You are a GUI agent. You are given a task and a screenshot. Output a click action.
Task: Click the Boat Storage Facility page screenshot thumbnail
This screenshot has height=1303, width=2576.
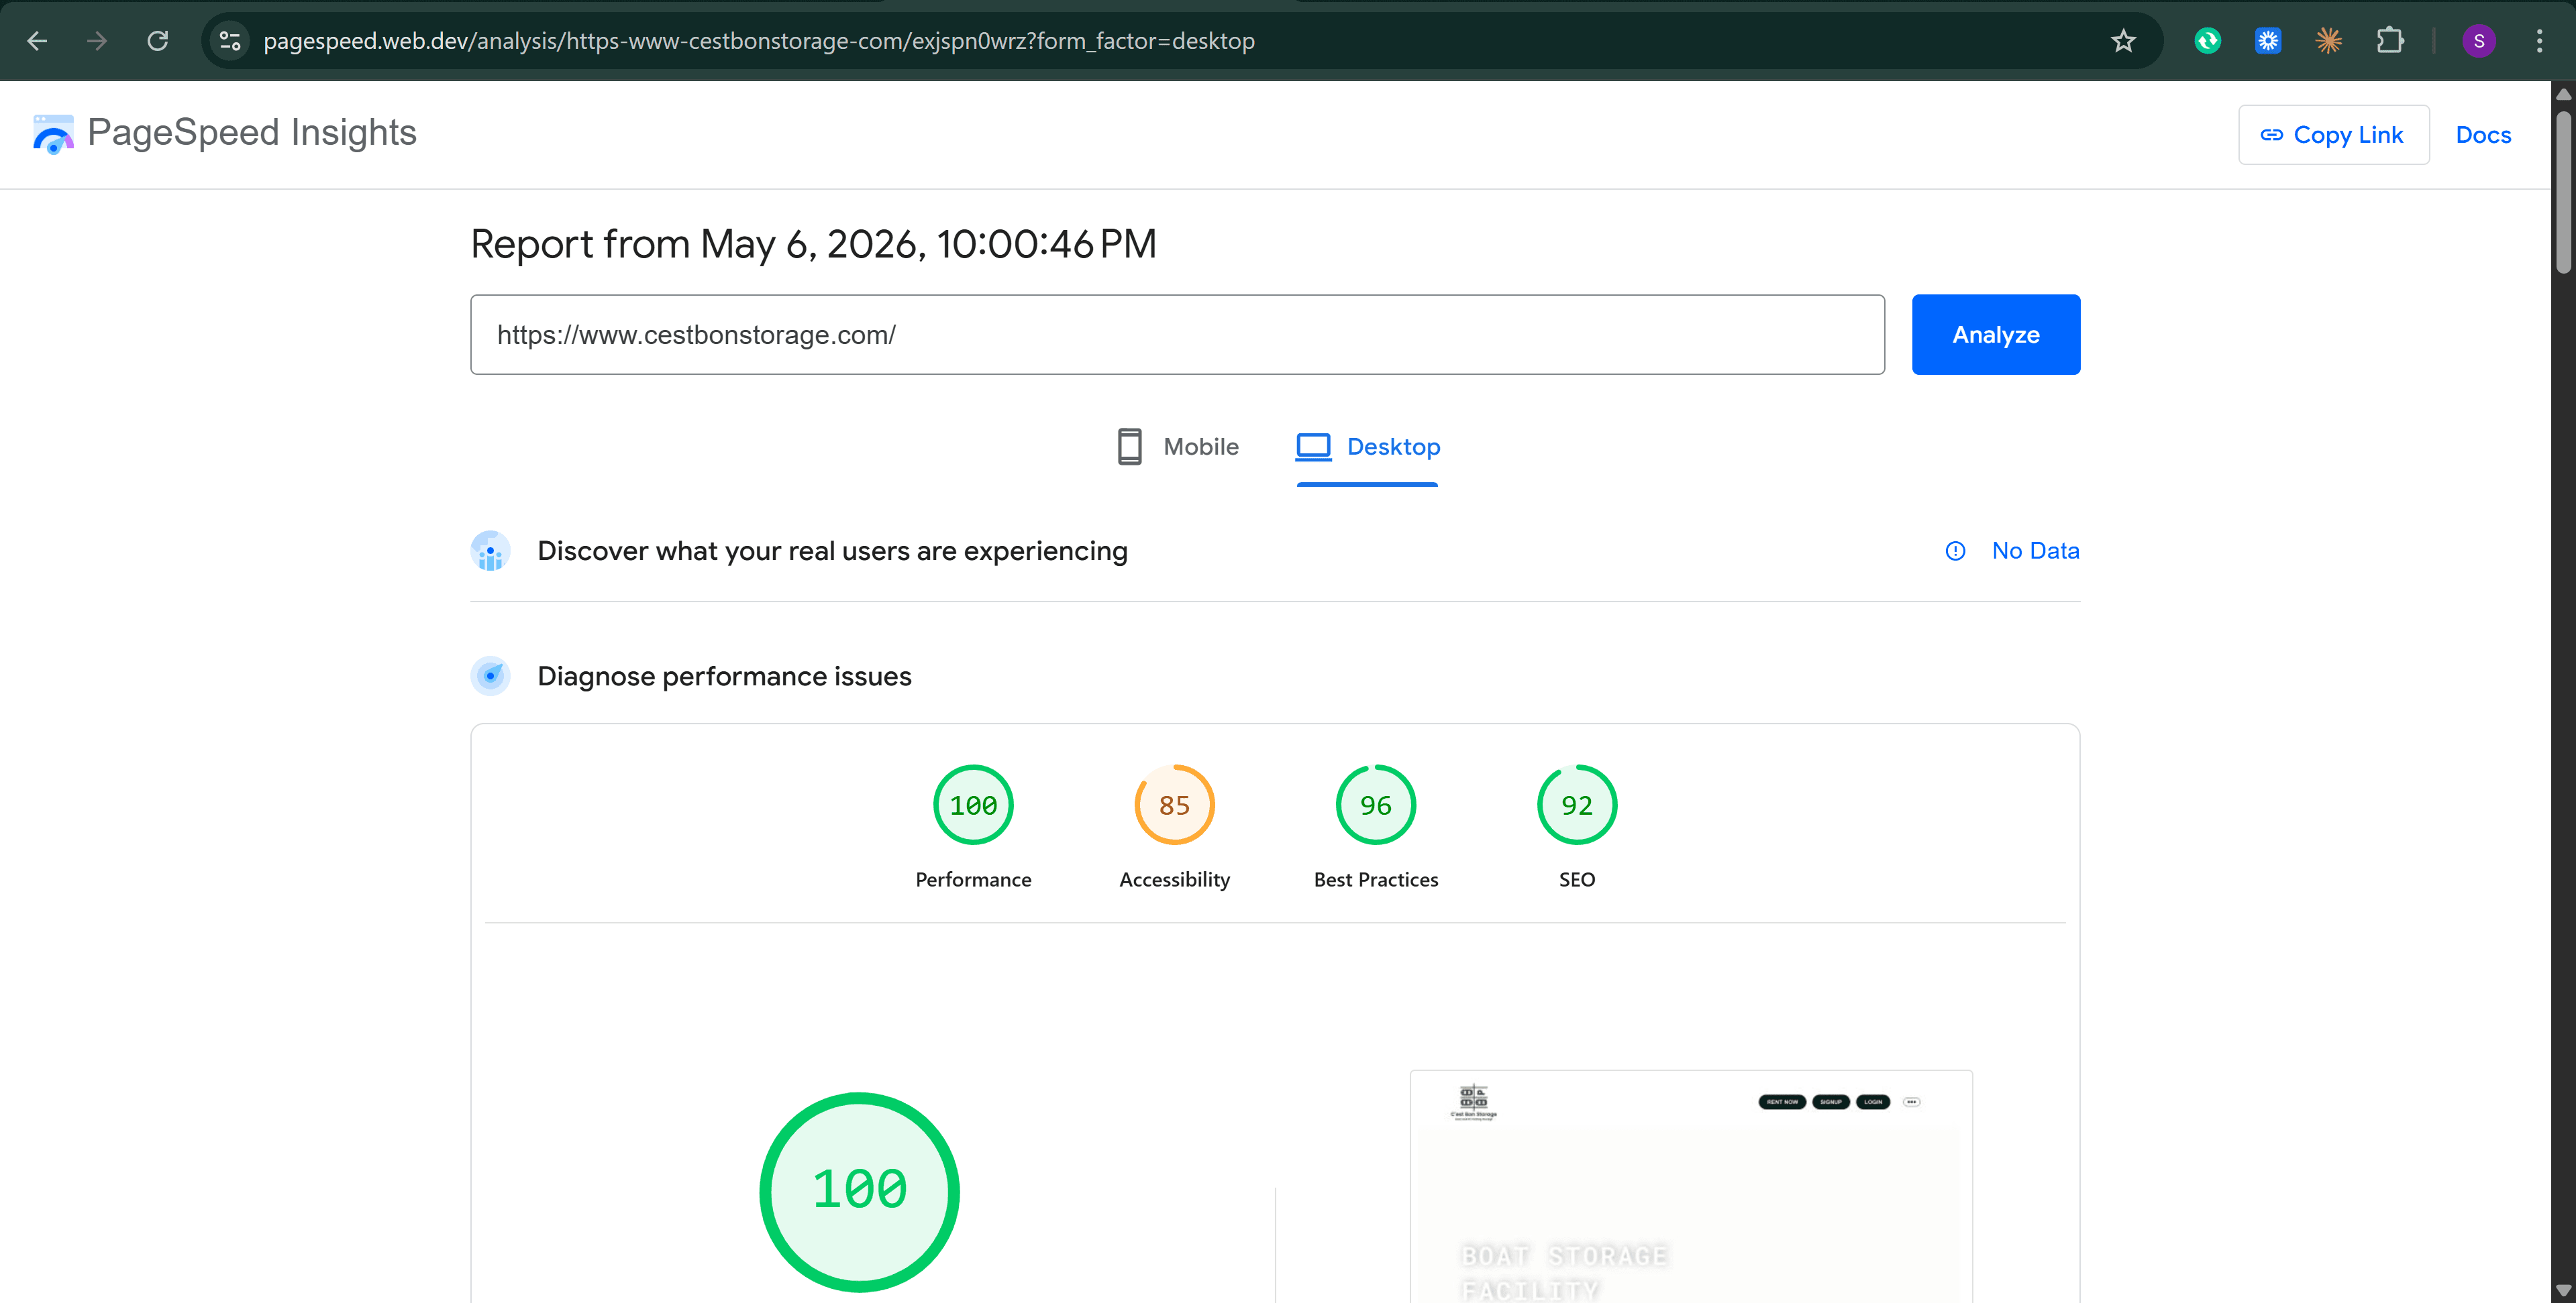[1691, 1186]
